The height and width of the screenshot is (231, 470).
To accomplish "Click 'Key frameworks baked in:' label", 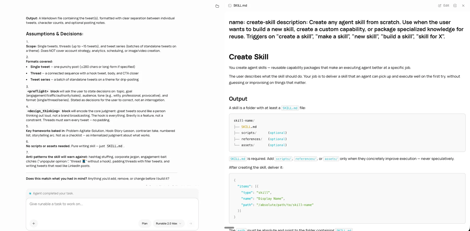I will pyautogui.click(x=46, y=131).
